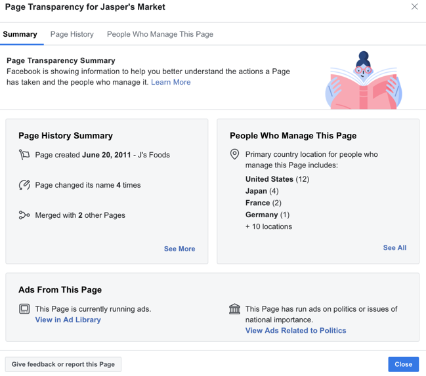This screenshot has height=376, width=426.
Task: Open View Ads Related to Politics
Action: click(x=295, y=331)
